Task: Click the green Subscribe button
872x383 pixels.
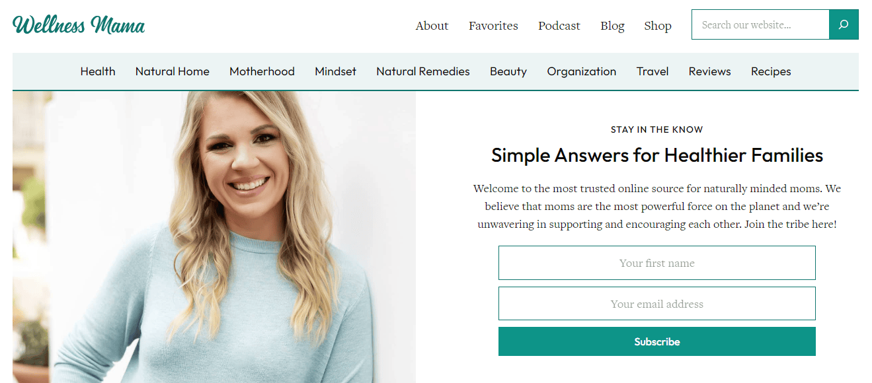Action: (657, 341)
